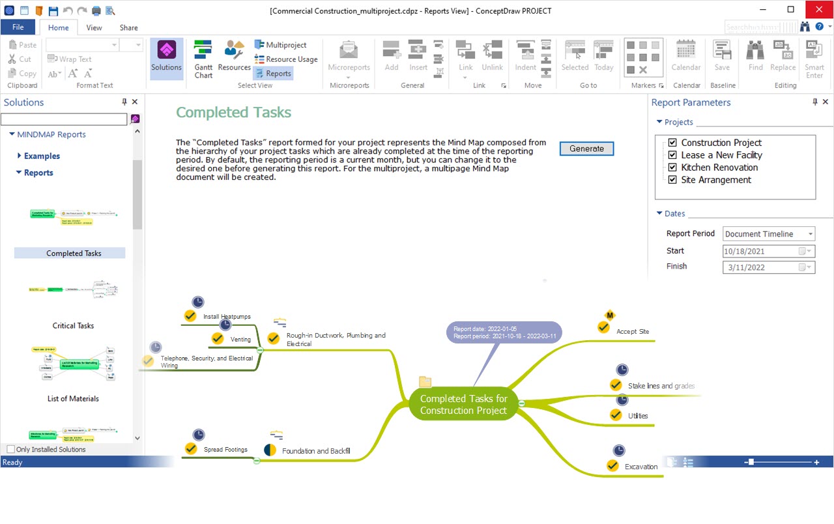Uncheck the Construction Project checkbox

(x=672, y=143)
